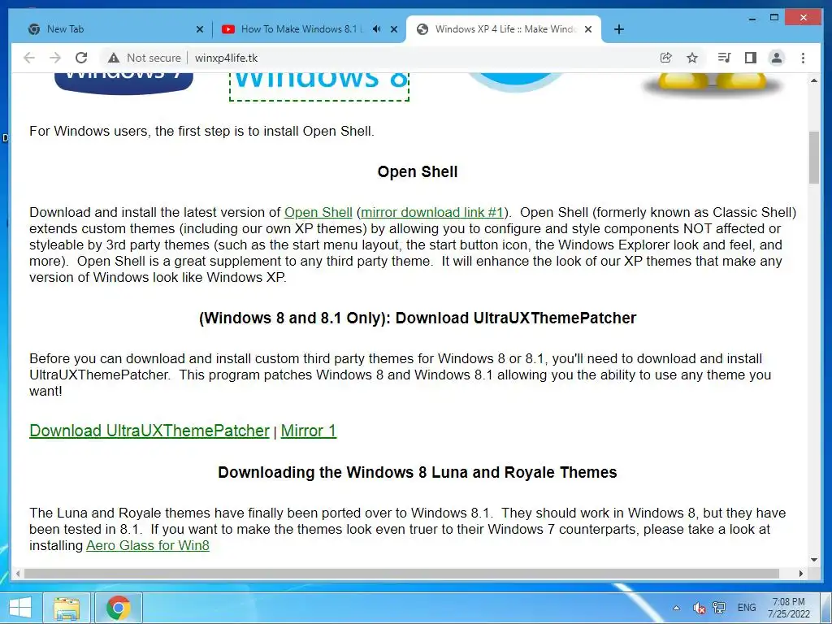Click the horizontal scroll left arrow
This screenshot has width=832, height=624.
pos(18,574)
